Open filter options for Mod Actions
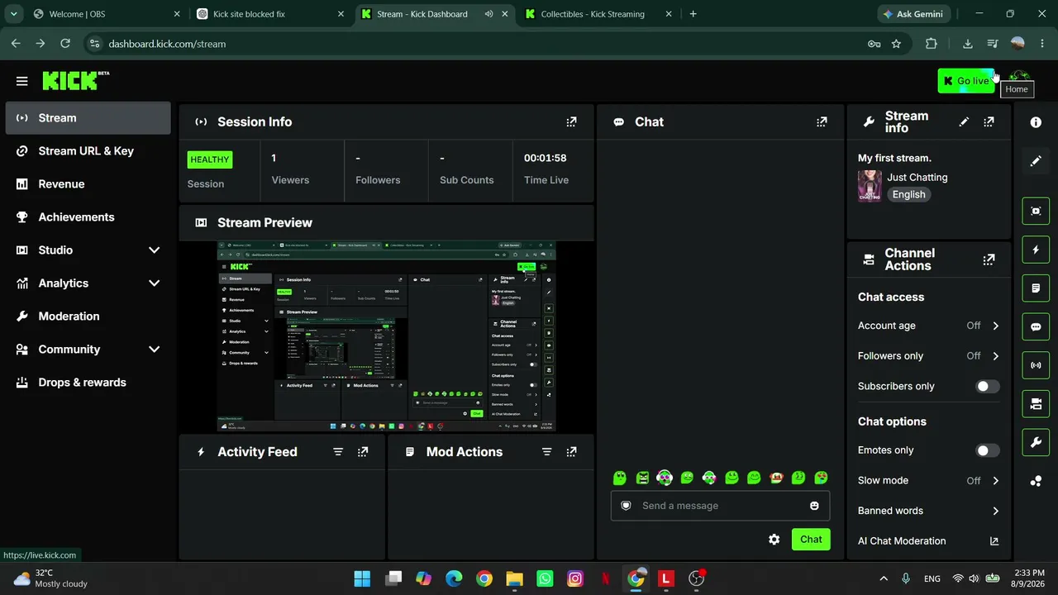This screenshot has height=595, width=1058. tap(546, 452)
